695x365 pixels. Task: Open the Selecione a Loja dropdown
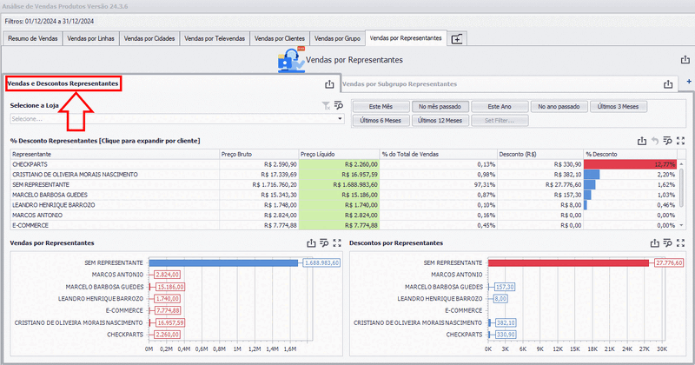[177, 119]
